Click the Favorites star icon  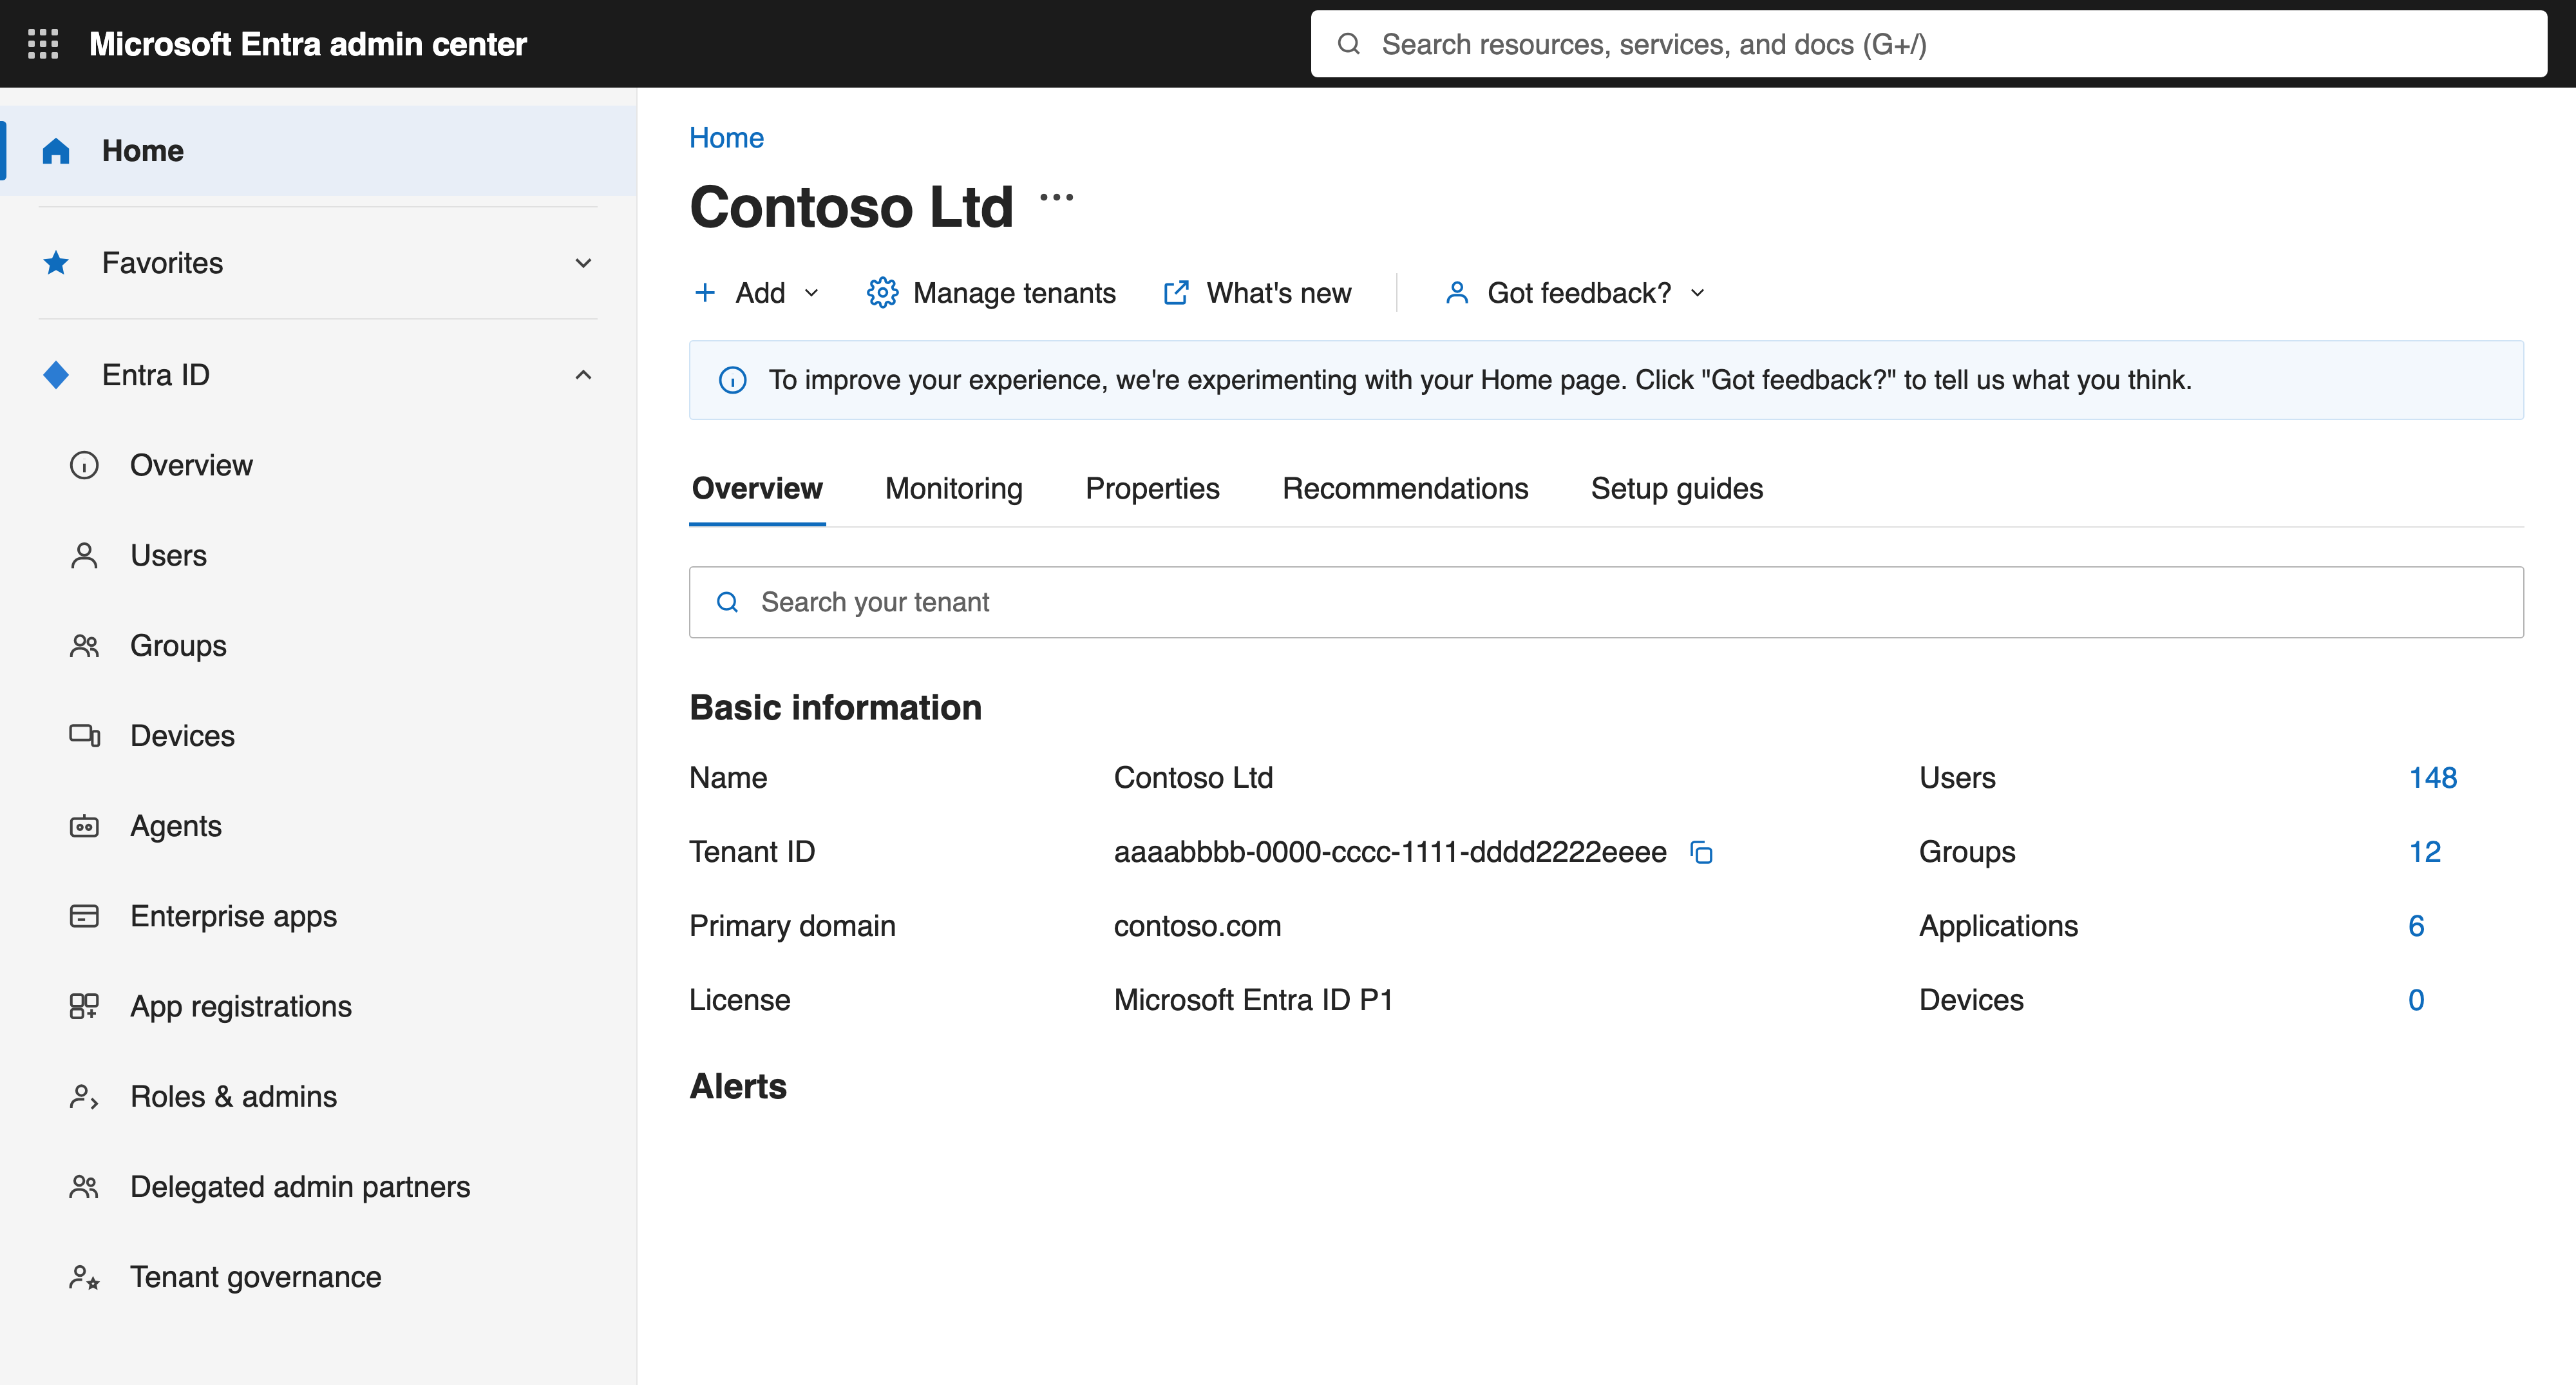pyautogui.click(x=56, y=263)
